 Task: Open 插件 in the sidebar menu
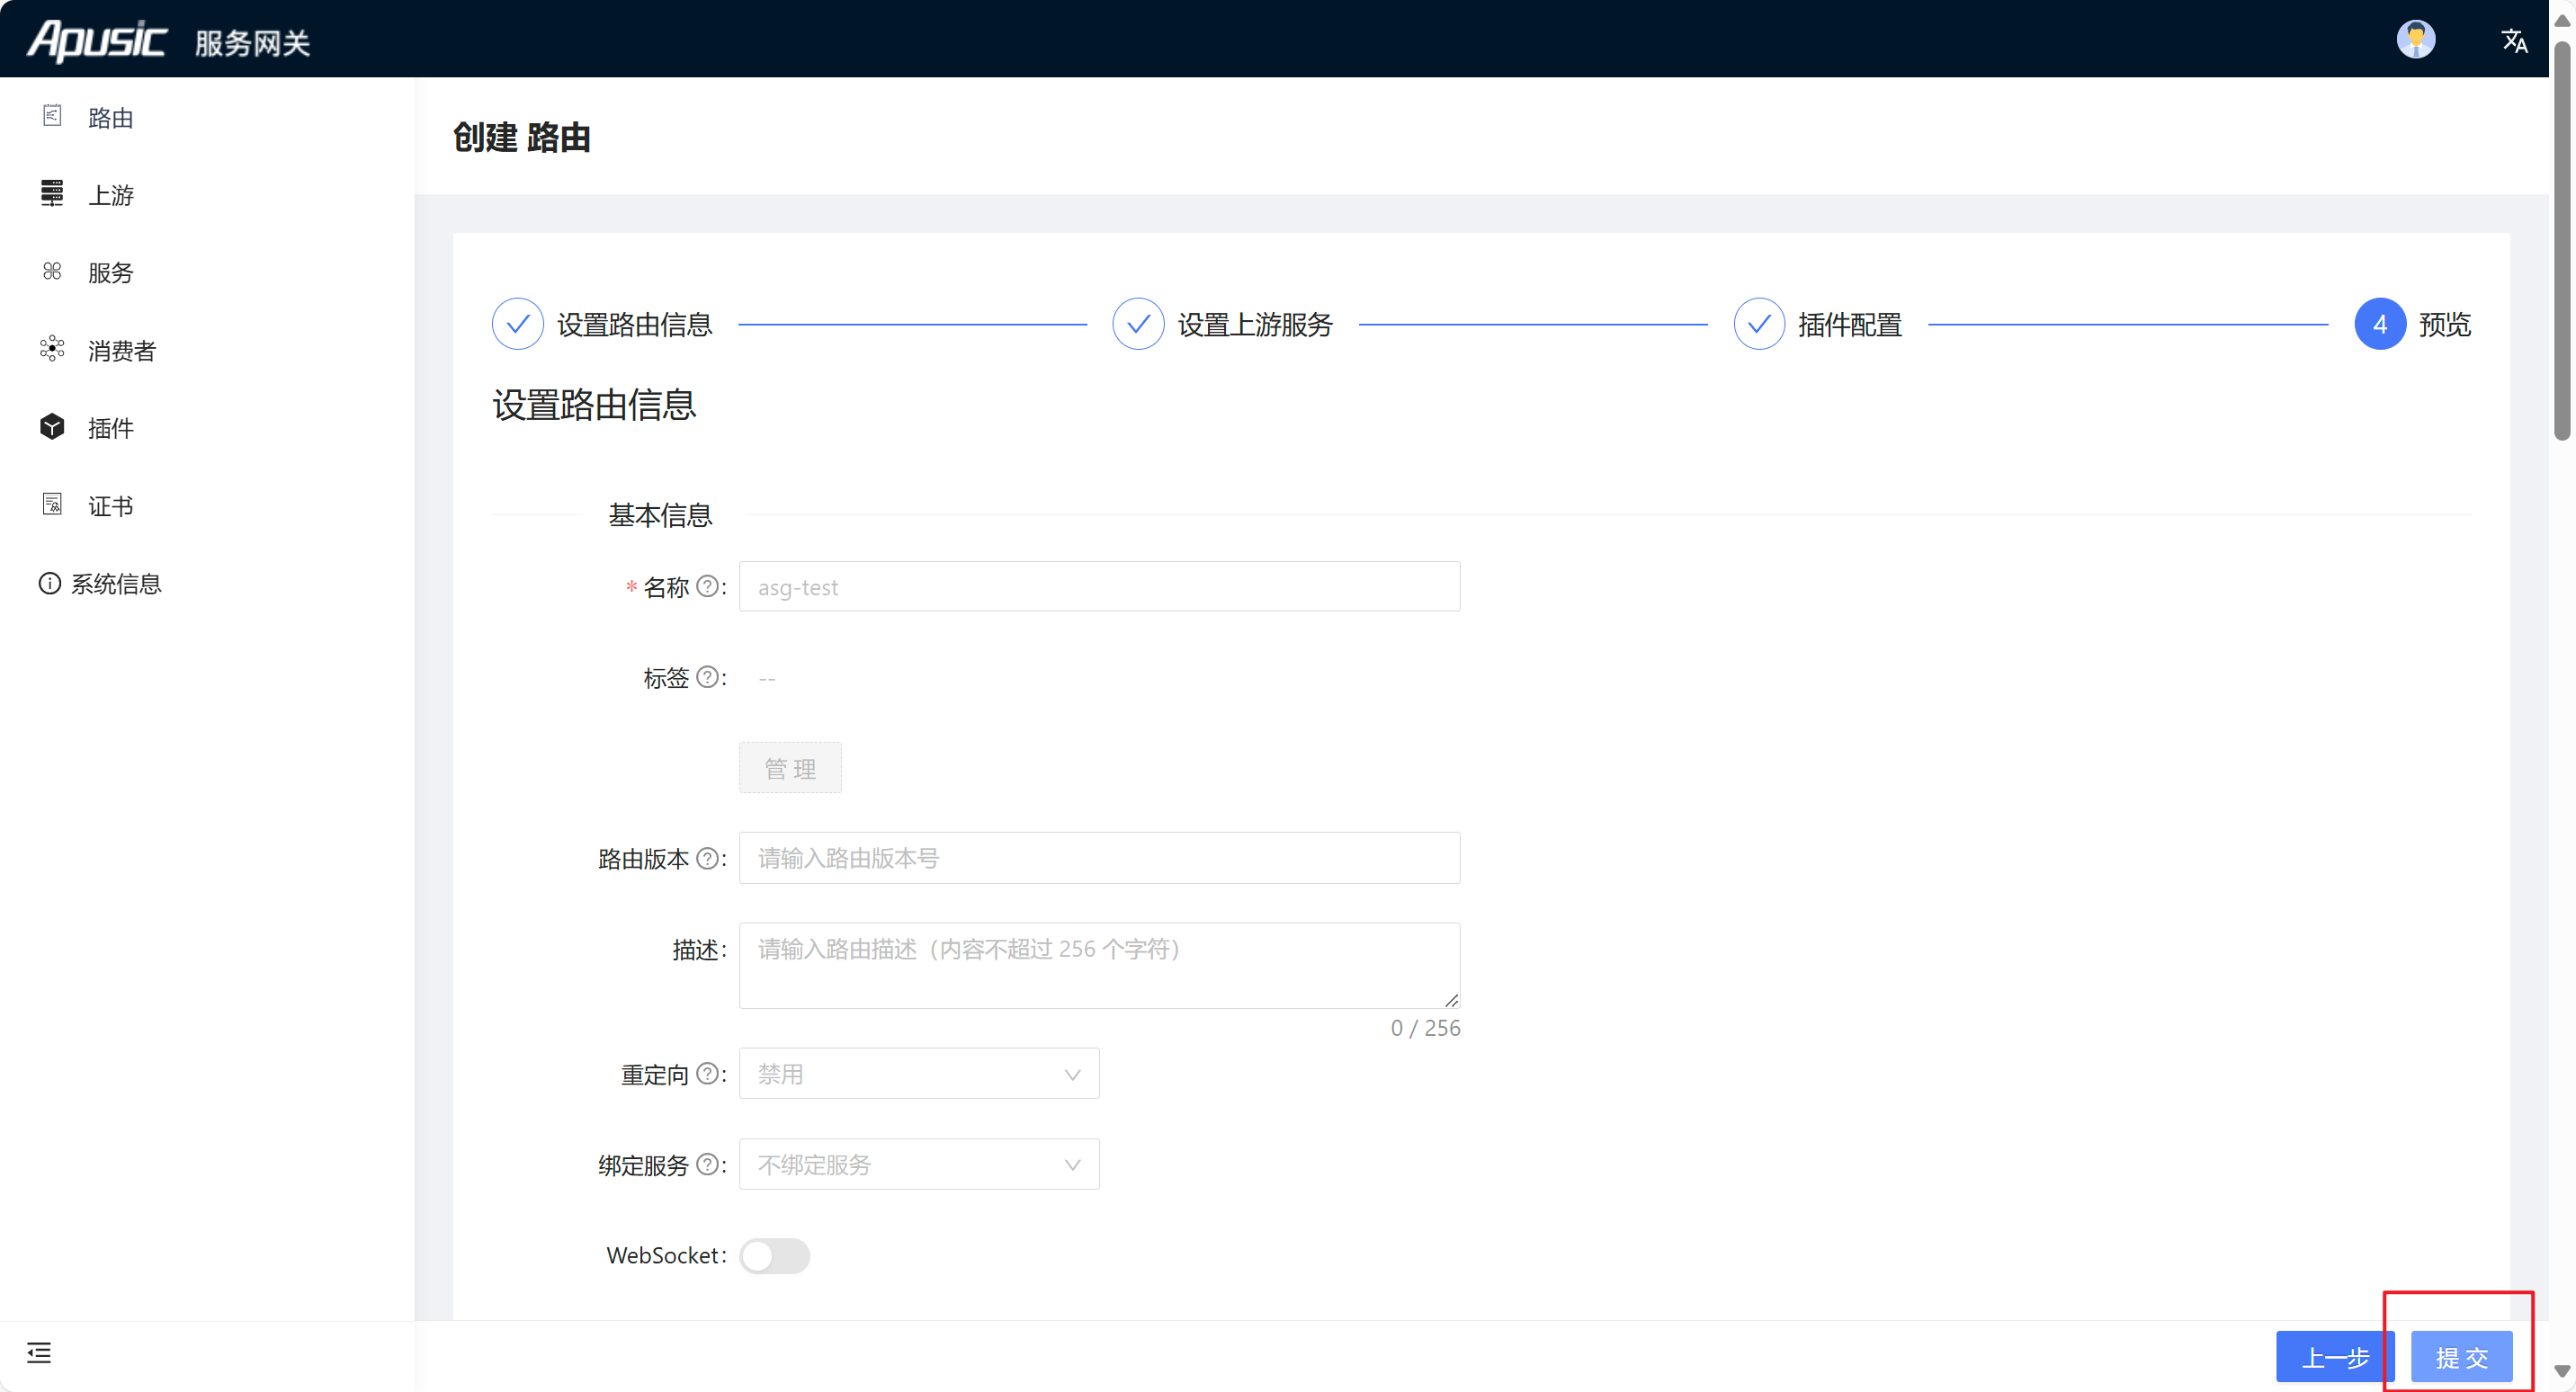(x=111, y=428)
